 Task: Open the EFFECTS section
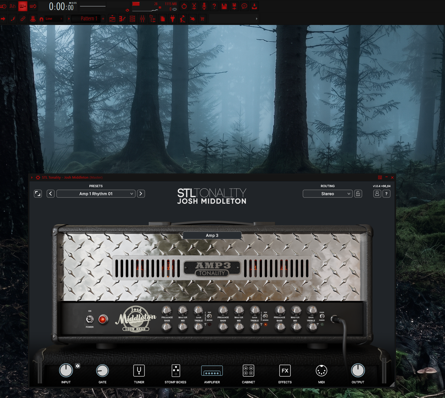coord(285,374)
